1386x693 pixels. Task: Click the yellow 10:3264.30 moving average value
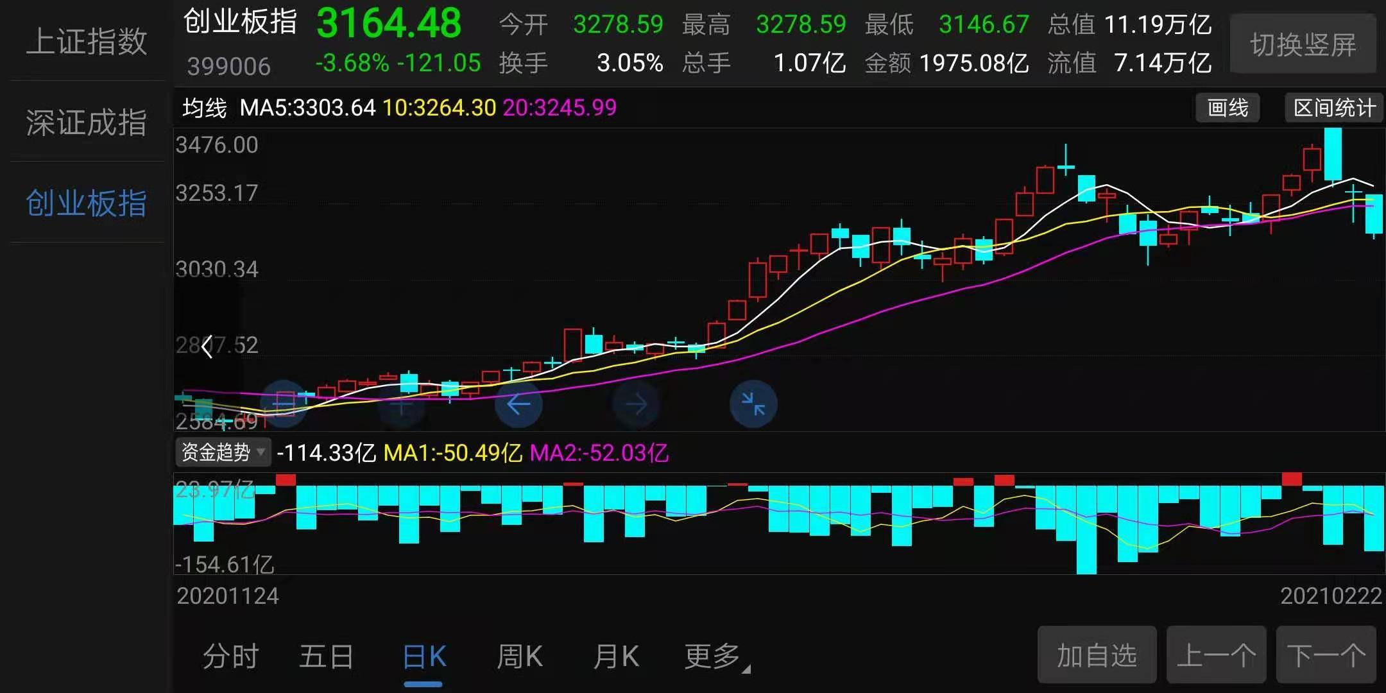(x=440, y=107)
